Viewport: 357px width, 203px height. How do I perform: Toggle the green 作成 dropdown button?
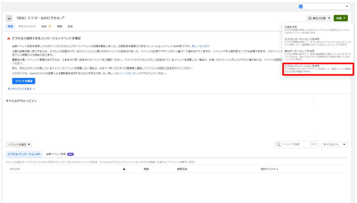tap(341, 18)
